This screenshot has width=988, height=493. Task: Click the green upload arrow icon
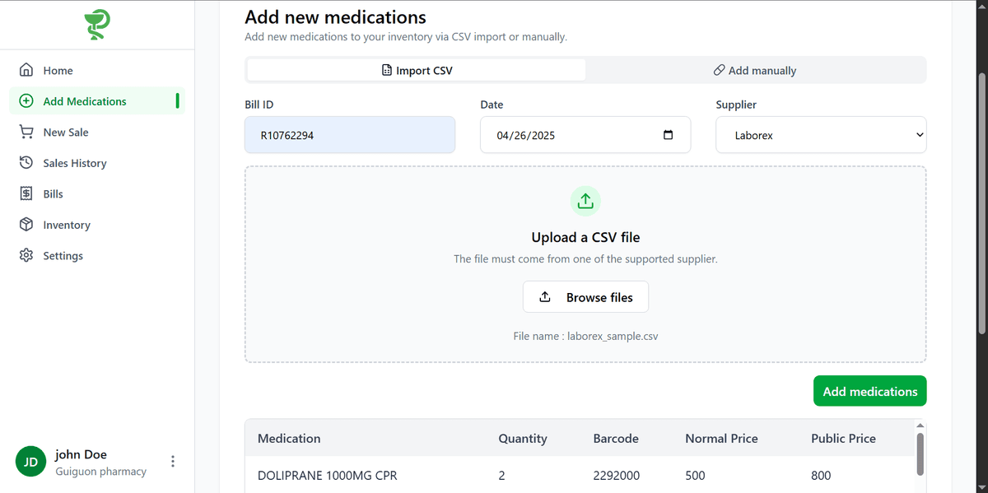pyautogui.click(x=585, y=201)
